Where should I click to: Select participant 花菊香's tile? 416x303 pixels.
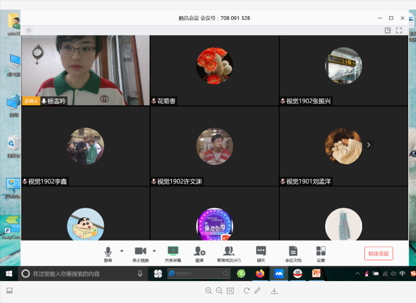[214, 70]
